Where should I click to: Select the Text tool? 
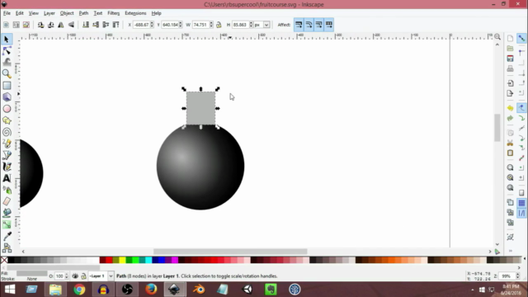(7, 178)
